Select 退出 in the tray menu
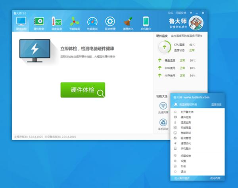The width and height of the screenshot is (238, 188). click(x=183, y=171)
